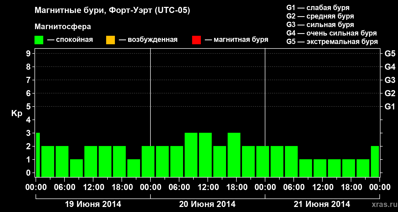Click the G4 label on right axis
The width and height of the screenshot is (398, 212).
pyautogui.click(x=390, y=67)
